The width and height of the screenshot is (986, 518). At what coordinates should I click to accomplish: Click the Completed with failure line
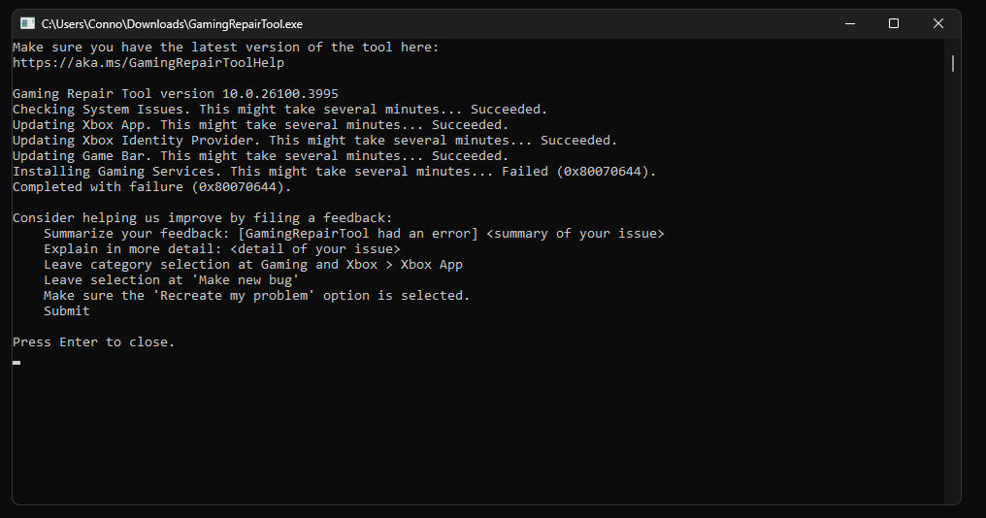(x=152, y=186)
